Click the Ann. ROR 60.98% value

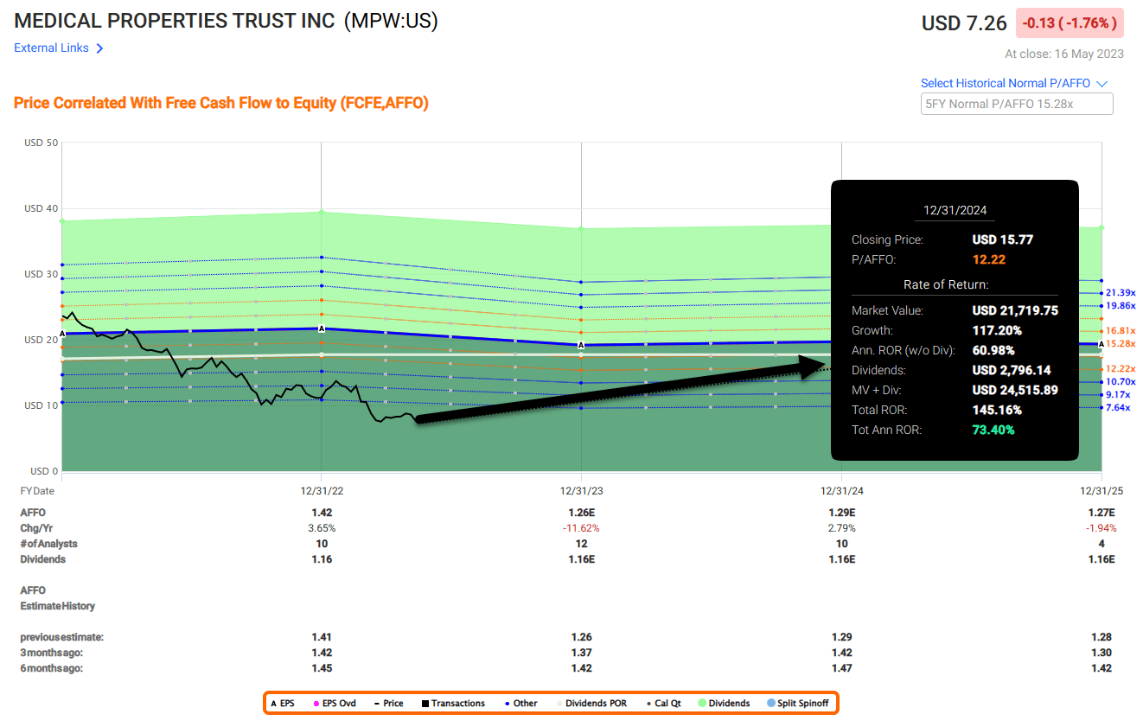[x=993, y=350]
